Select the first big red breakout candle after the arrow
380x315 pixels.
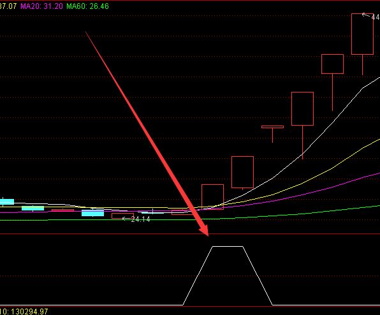212,197
